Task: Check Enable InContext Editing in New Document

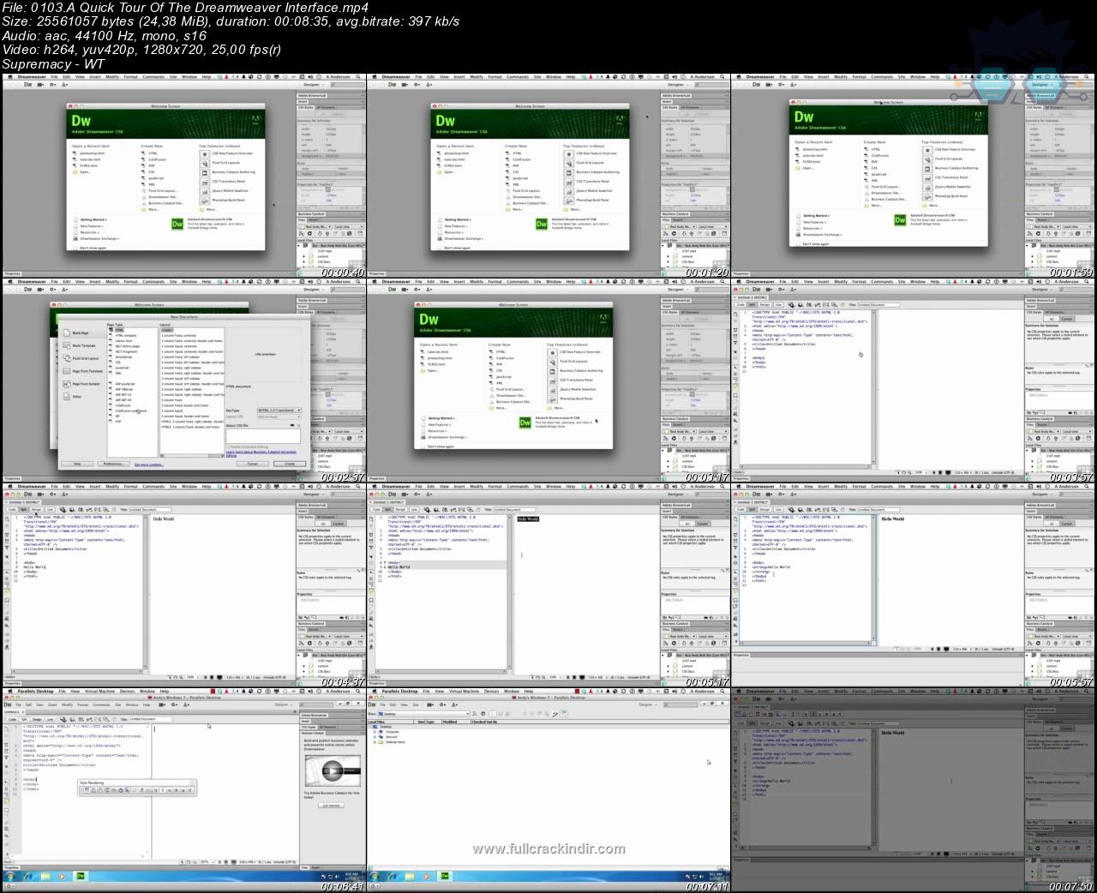Action: point(228,446)
